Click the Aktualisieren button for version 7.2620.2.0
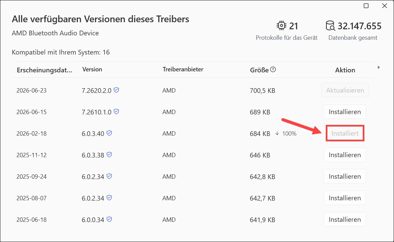This screenshot has width=394, height=242. (x=345, y=90)
